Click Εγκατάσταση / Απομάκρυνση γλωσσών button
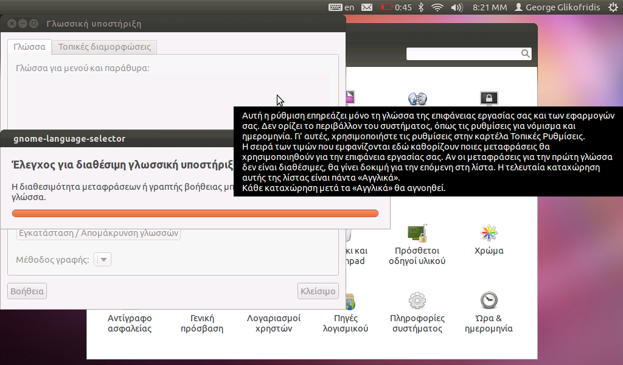Image resolution: width=623 pixels, height=365 pixels. click(x=99, y=233)
